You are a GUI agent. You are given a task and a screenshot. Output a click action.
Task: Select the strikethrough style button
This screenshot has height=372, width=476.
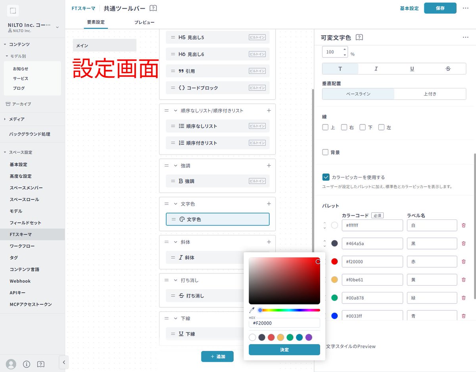(x=448, y=69)
